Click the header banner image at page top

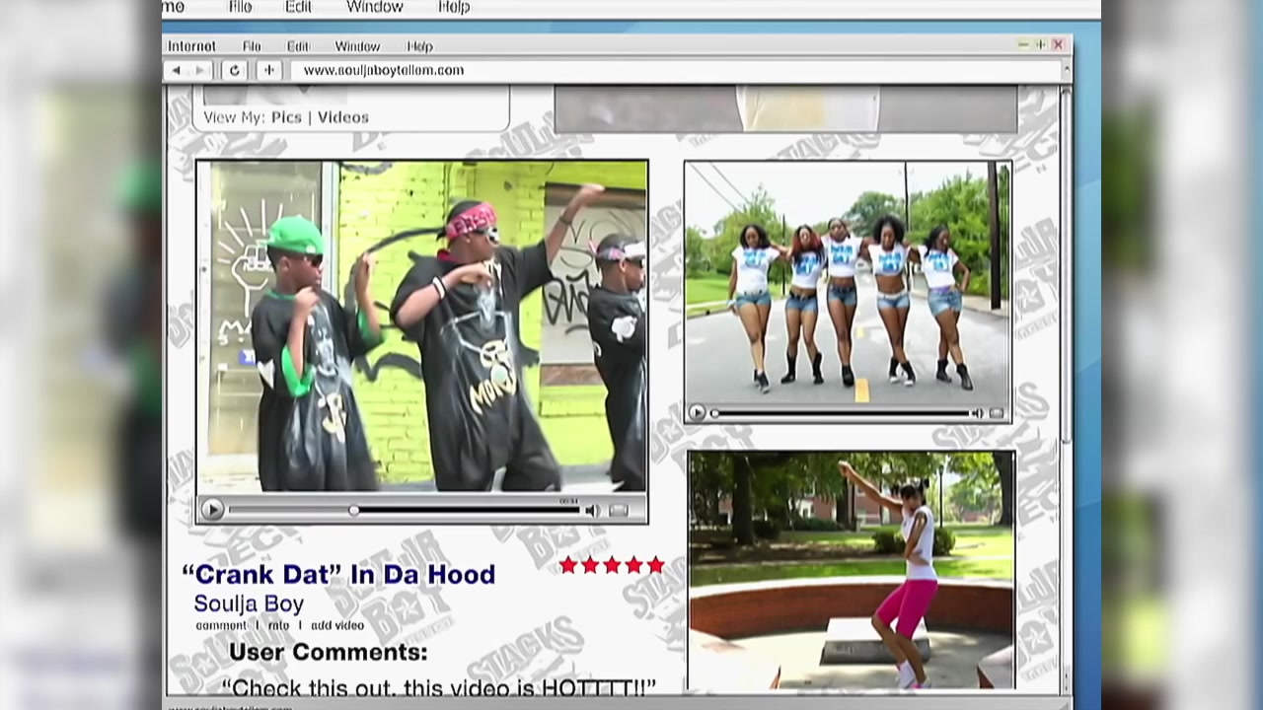coord(785,109)
